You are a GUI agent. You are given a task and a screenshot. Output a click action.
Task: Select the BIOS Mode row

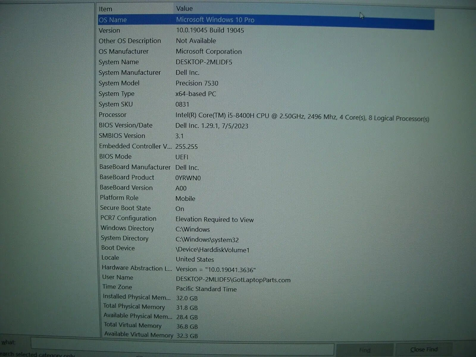[x=266, y=157]
